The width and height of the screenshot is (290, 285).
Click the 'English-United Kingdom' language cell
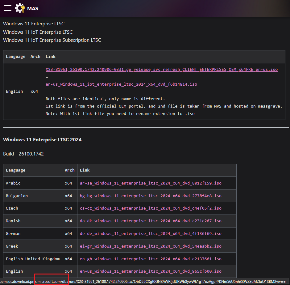pos(33,259)
